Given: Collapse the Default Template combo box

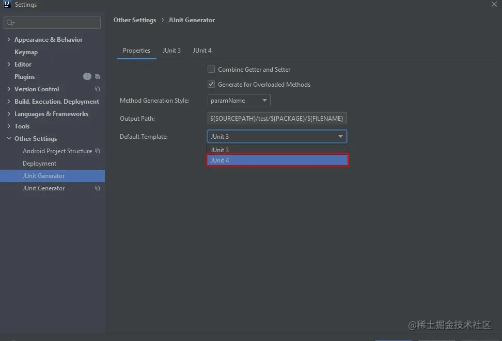Looking at the screenshot, I should pyautogui.click(x=340, y=137).
